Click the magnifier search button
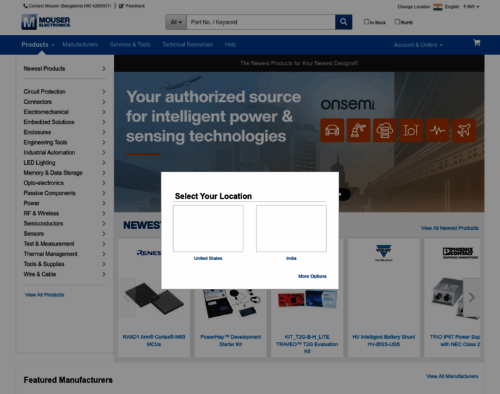This screenshot has width=500, height=394. pyautogui.click(x=343, y=22)
